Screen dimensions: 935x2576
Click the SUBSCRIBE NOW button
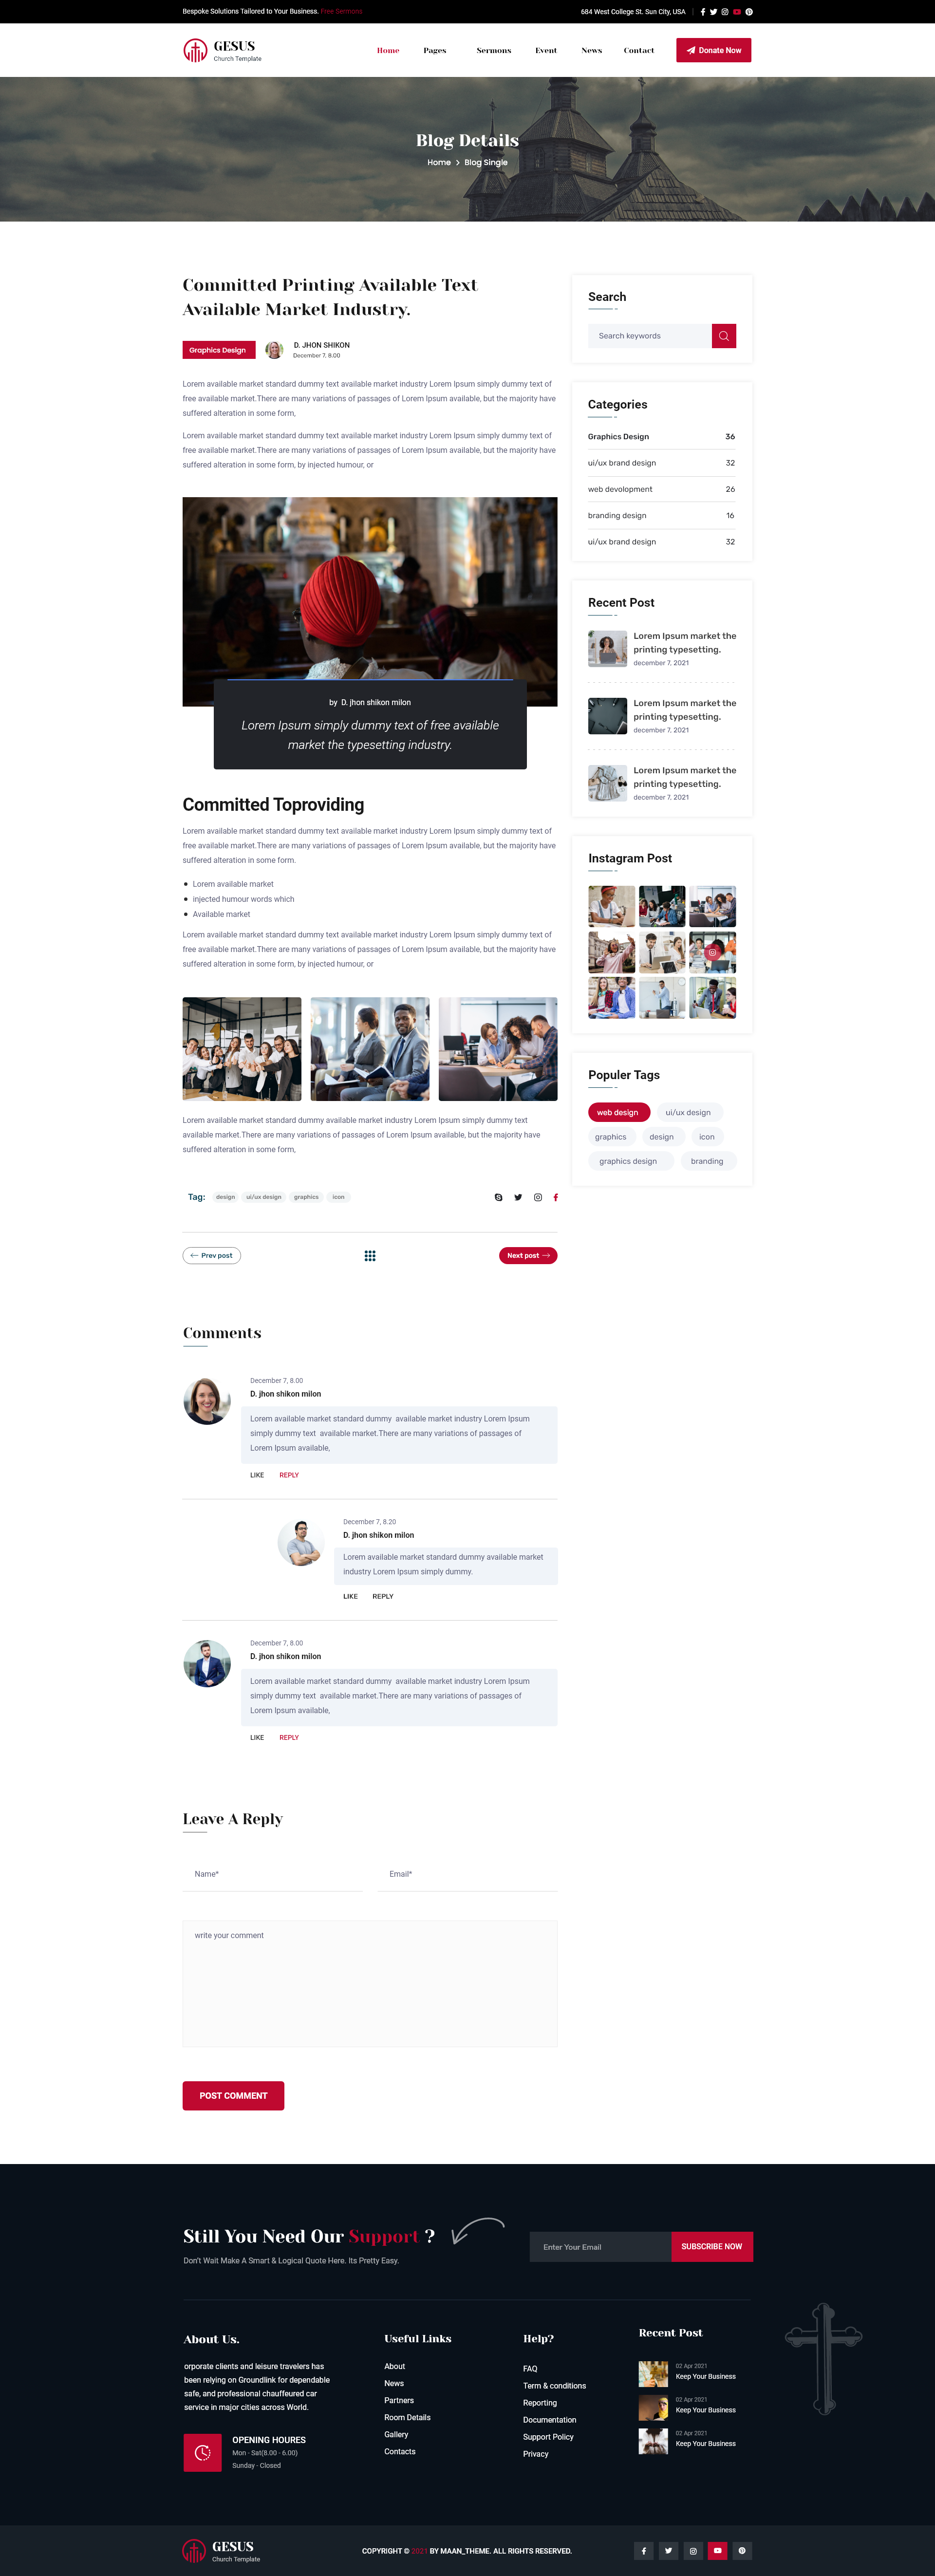(712, 2247)
